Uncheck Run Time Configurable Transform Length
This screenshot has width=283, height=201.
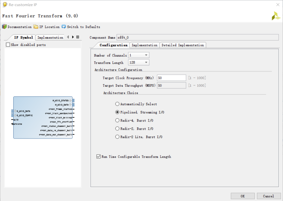point(99,157)
